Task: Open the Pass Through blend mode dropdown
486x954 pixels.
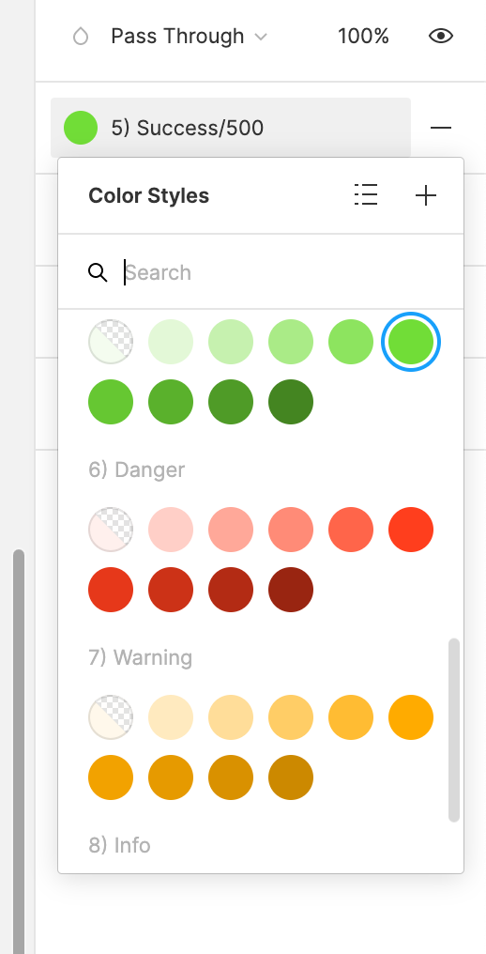Action: pyautogui.click(x=189, y=37)
